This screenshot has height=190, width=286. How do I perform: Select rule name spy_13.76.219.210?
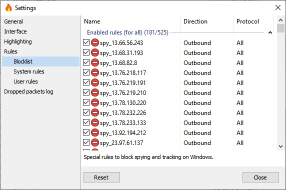(x=123, y=93)
